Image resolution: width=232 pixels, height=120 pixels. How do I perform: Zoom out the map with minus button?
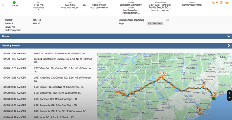(x=230, y=98)
